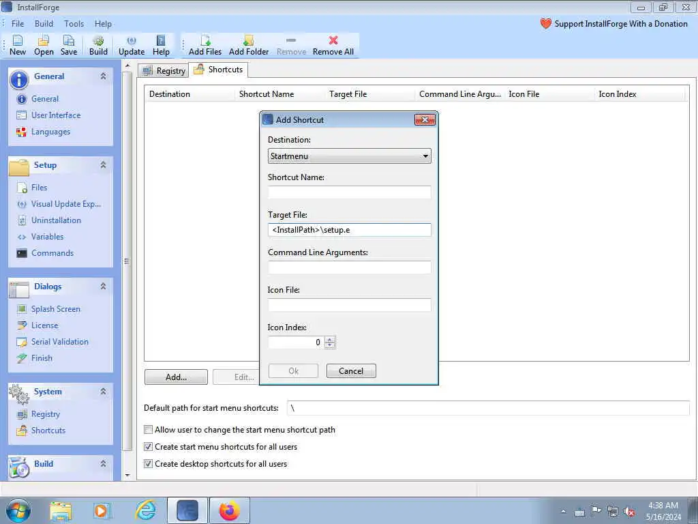This screenshot has width=698, height=524.
Task: Click the Remove All toolbar icon
Action: point(333,45)
